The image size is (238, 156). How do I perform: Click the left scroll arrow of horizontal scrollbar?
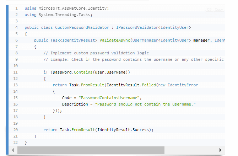tap(13, 150)
